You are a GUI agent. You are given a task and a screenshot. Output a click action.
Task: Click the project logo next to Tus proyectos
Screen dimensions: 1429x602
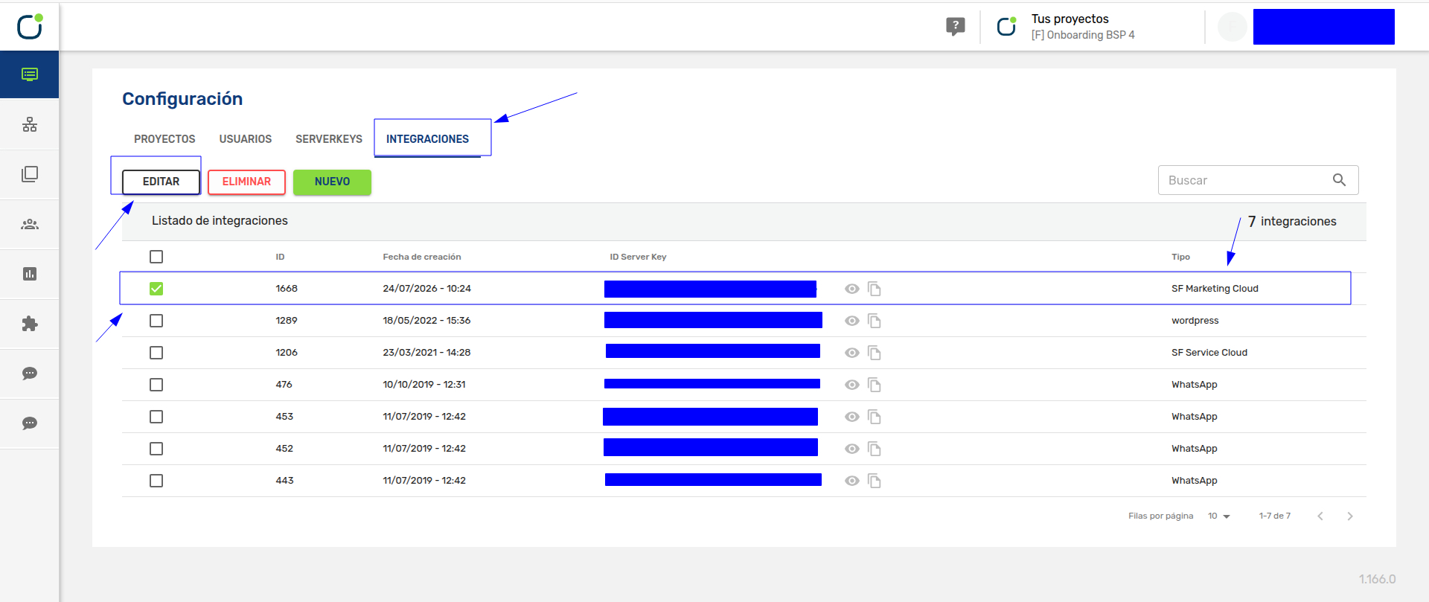(1006, 27)
